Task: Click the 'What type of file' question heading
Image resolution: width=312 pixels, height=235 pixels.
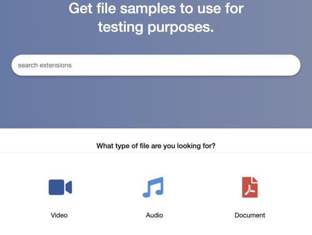Action: pyautogui.click(x=156, y=146)
